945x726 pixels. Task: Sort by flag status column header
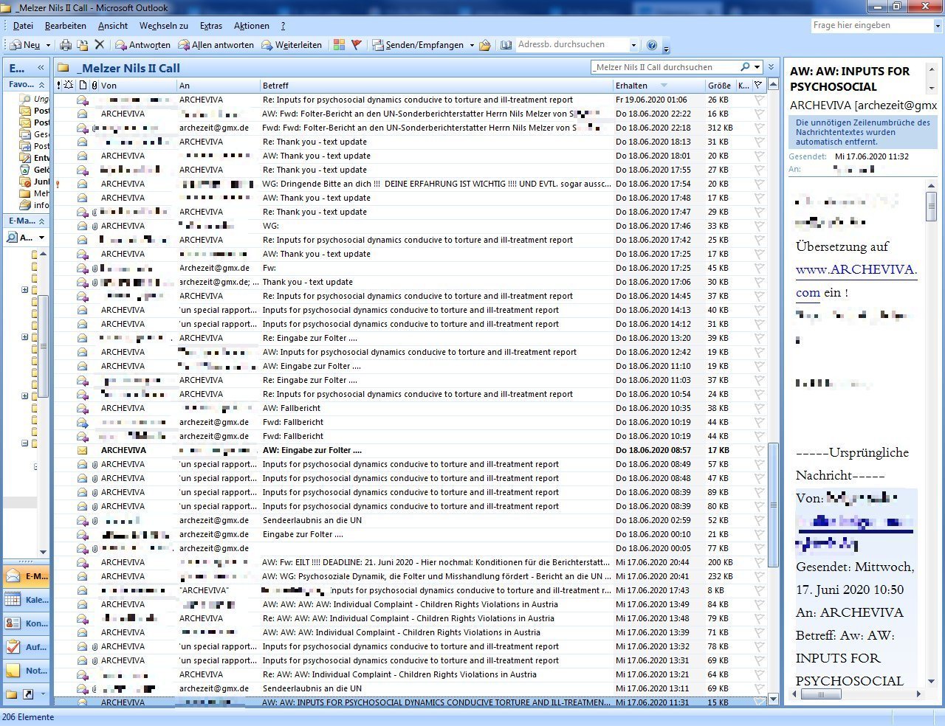coord(758,86)
